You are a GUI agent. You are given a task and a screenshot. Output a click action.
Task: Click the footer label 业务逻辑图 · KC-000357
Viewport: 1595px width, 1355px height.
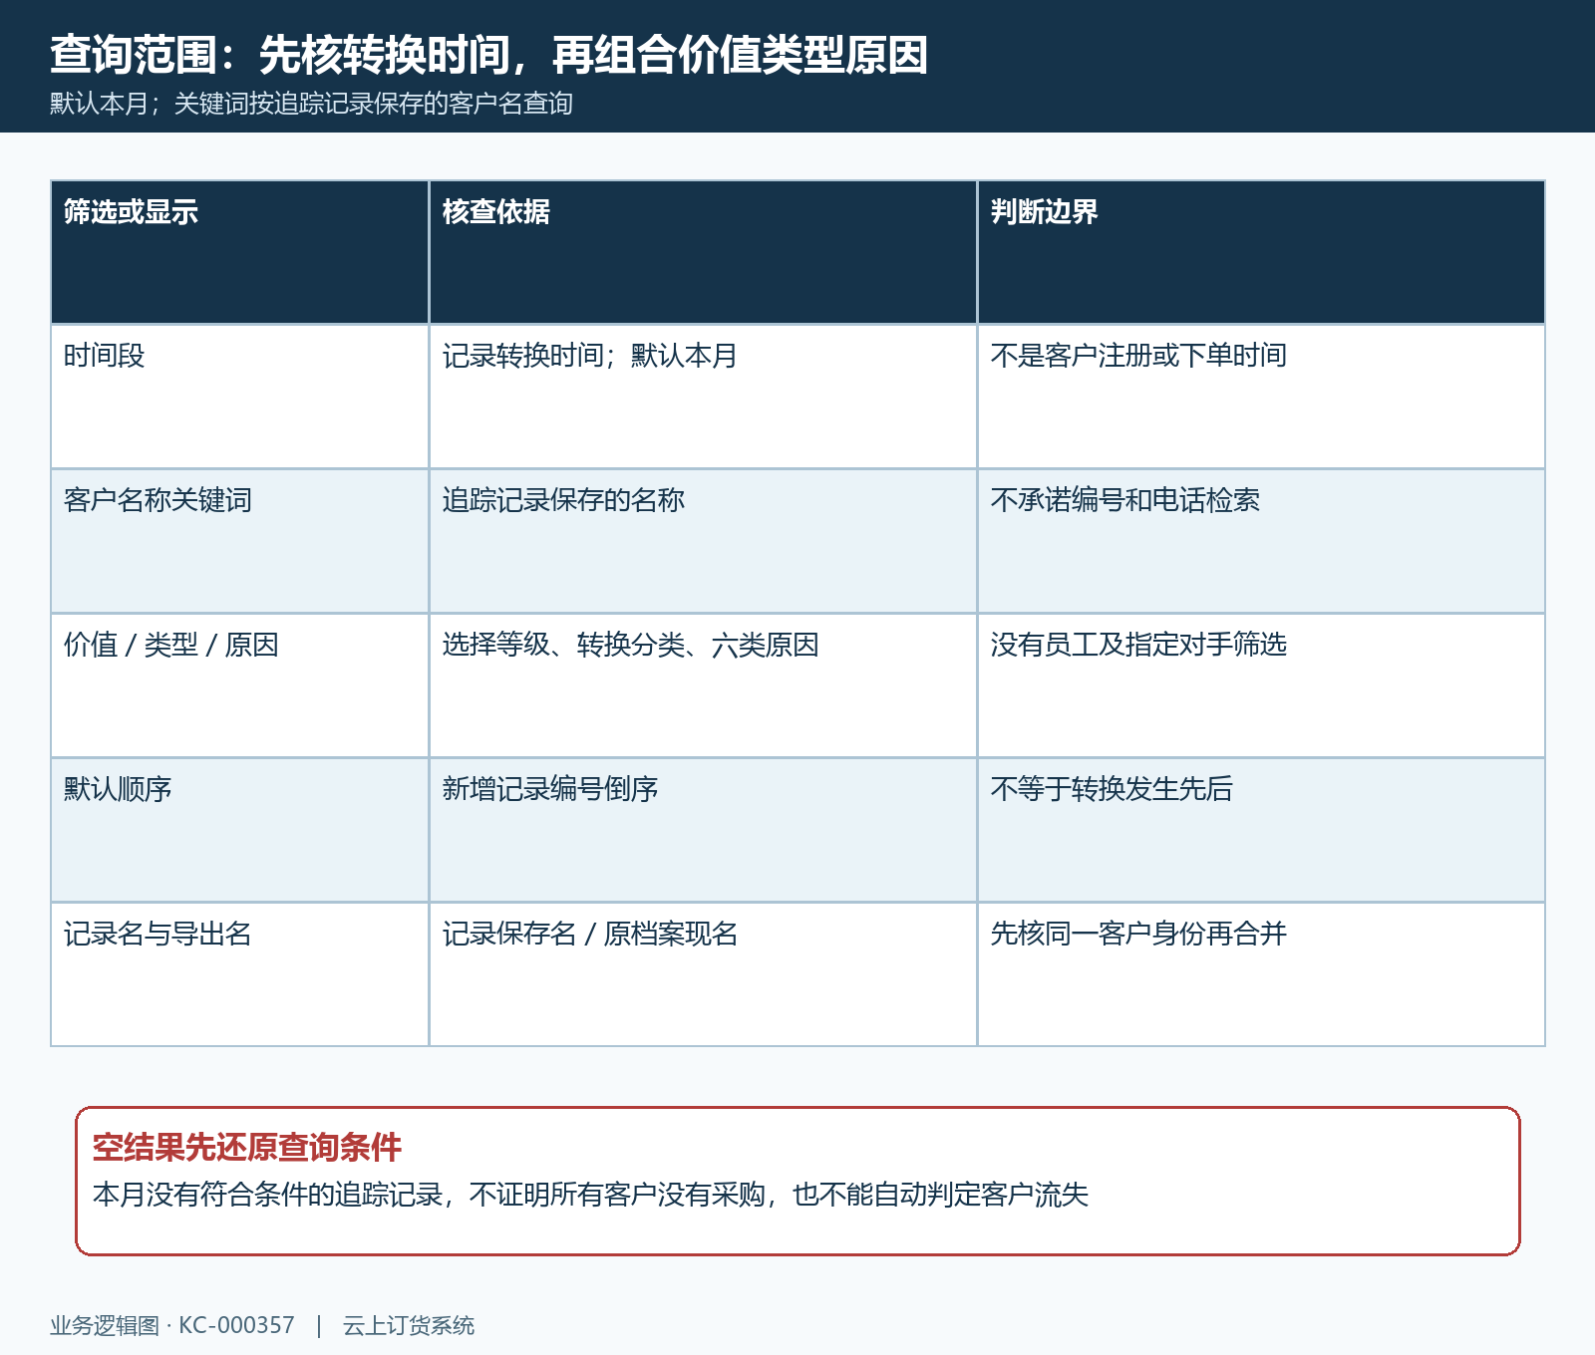tap(172, 1326)
